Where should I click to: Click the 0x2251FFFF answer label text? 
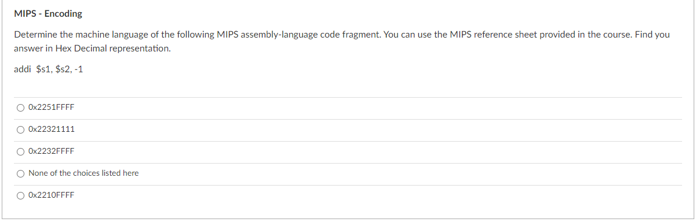point(51,108)
